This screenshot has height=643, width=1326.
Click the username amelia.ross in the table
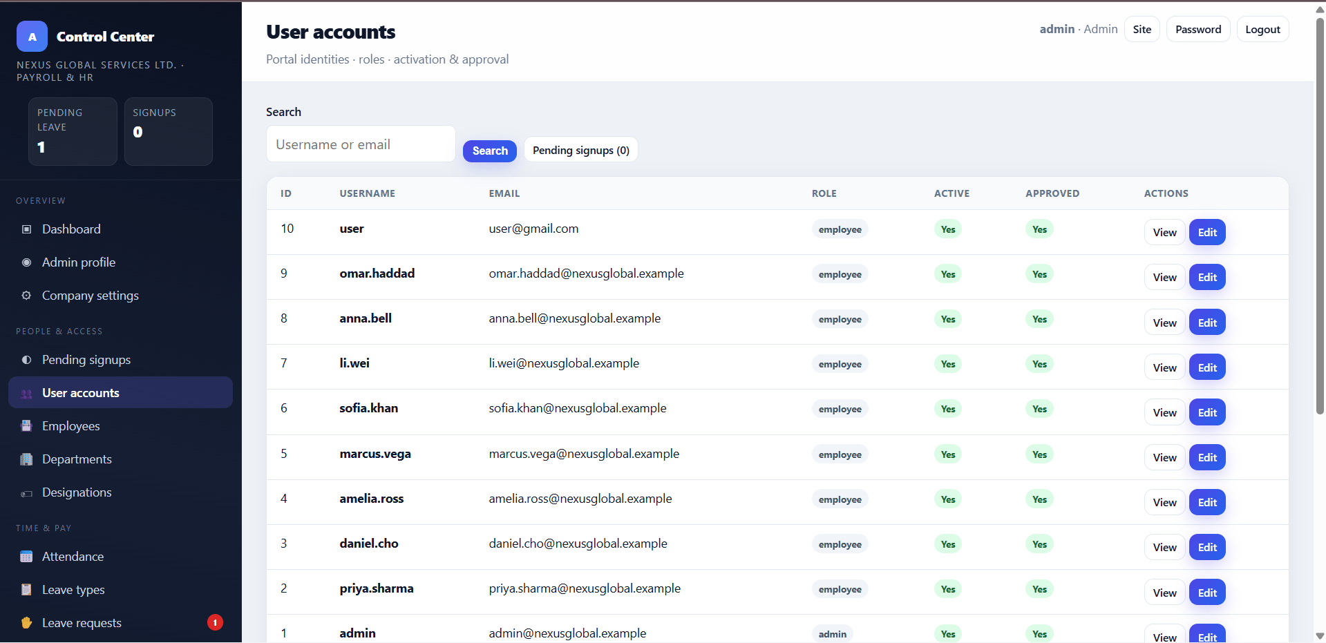click(372, 499)
